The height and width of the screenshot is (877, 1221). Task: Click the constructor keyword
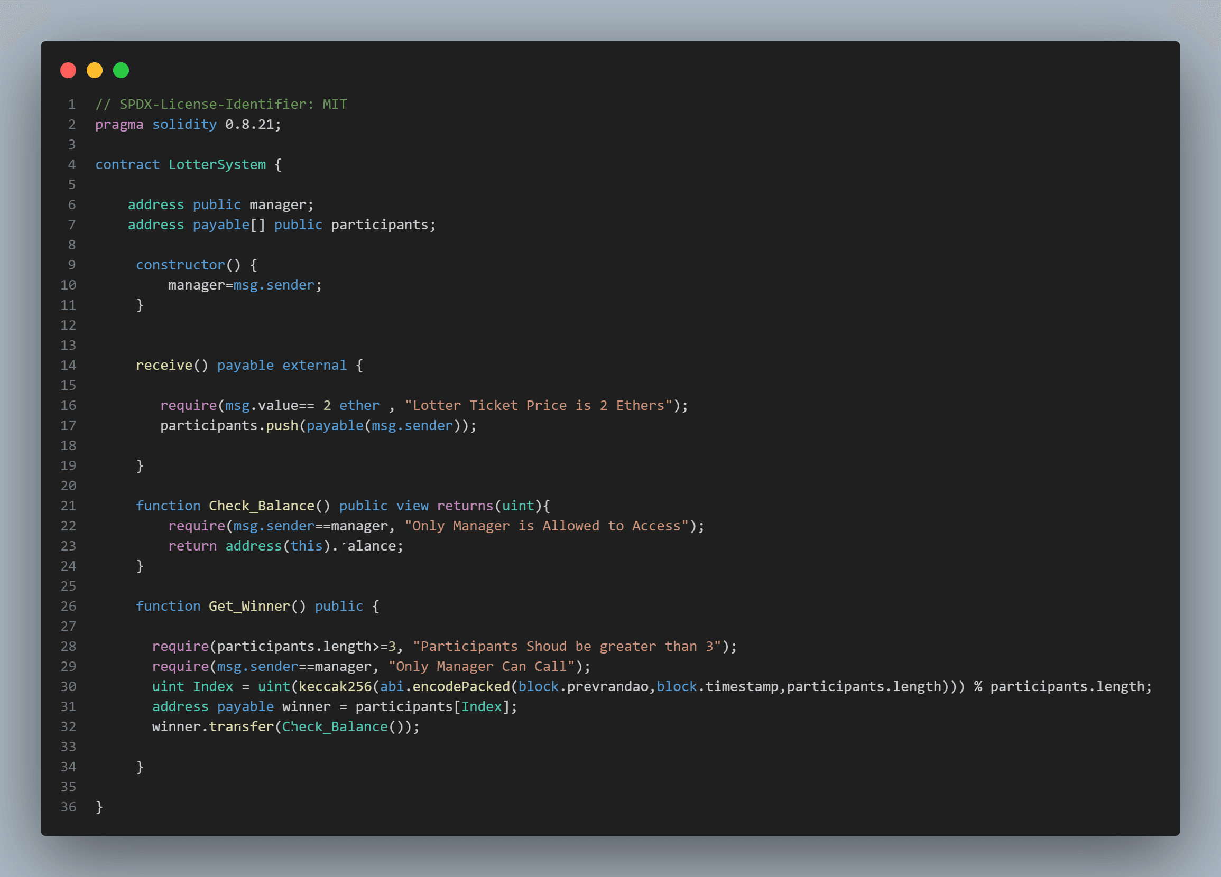(180, 265)
